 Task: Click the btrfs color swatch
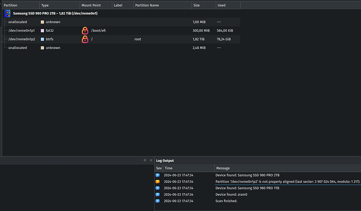click(x=42, y=39)
